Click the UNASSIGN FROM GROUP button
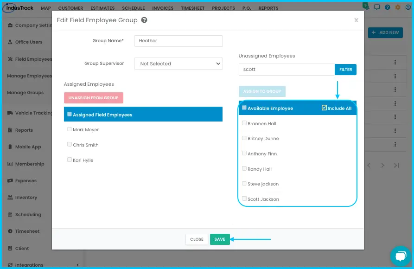Viewport: 414px width, 269px height. pyautogui.click(x=94, y=98)
